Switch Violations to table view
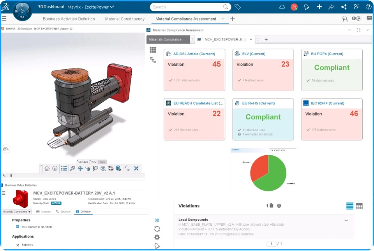This screenshot has width=374, height=251. click(359, 206)
